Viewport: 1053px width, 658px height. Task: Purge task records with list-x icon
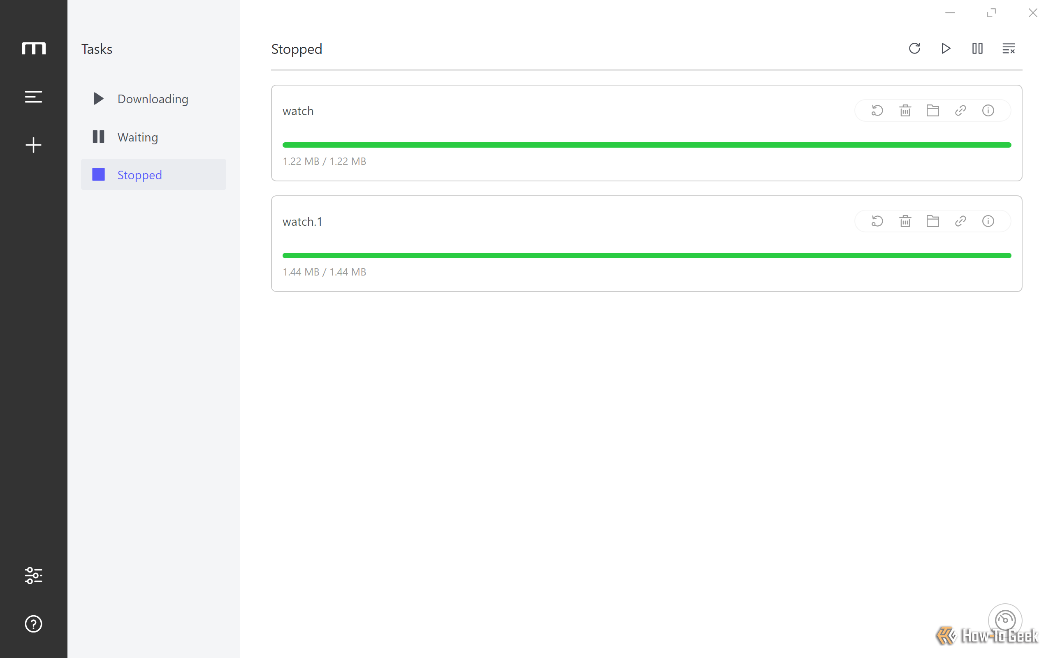coord(1009,48)
